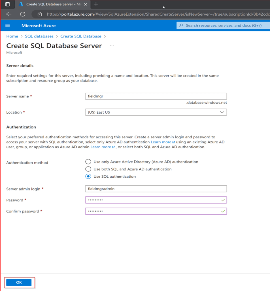270x291 pixels.
Task: Open the ellipsis menu beside the page title
Action: click(112, 46)
